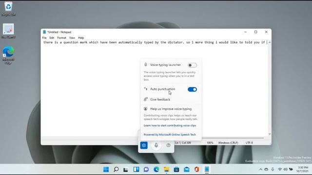
Task: Close the Notepad window
Action: [x=266, y=32]
